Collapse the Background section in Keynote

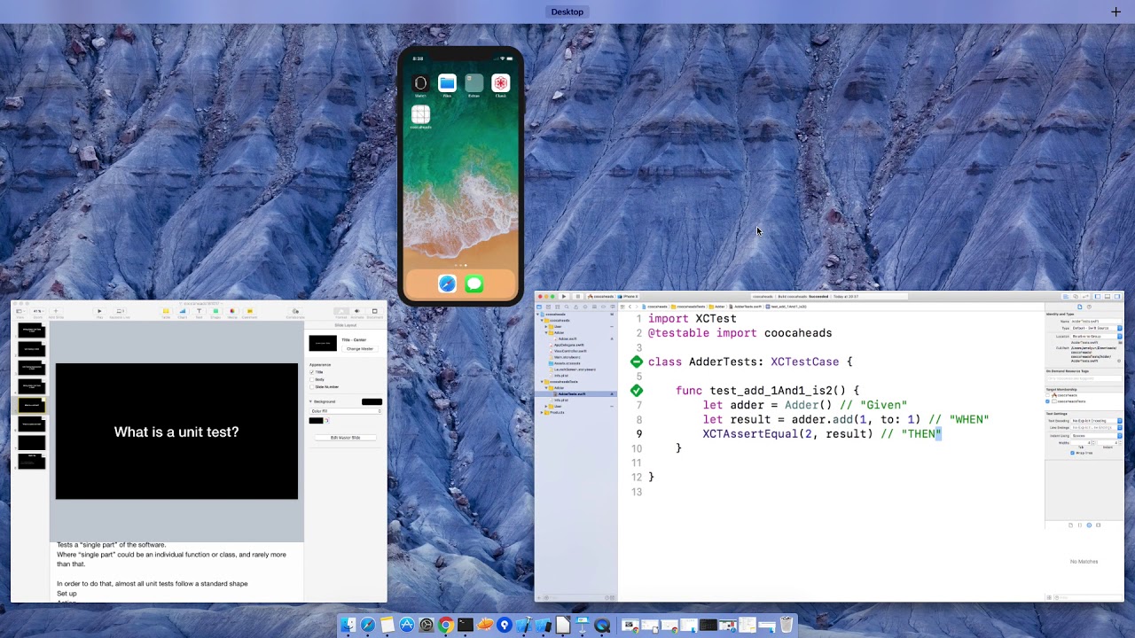click(x=311, y=401)
